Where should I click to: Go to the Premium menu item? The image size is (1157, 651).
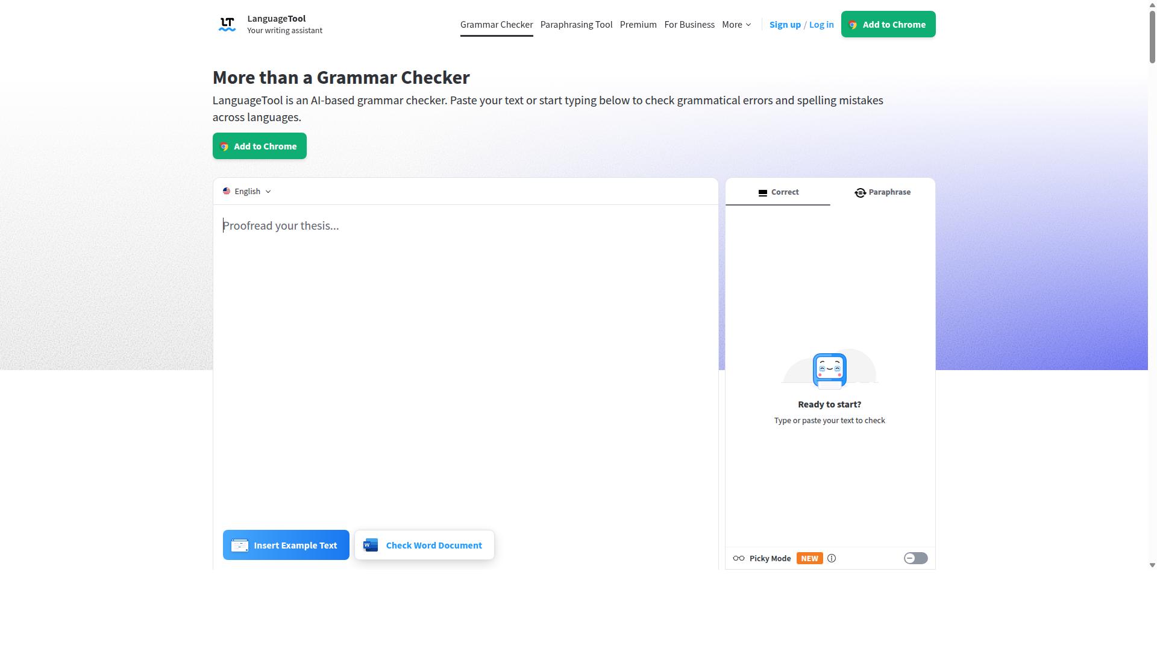(x=638, y=25)
